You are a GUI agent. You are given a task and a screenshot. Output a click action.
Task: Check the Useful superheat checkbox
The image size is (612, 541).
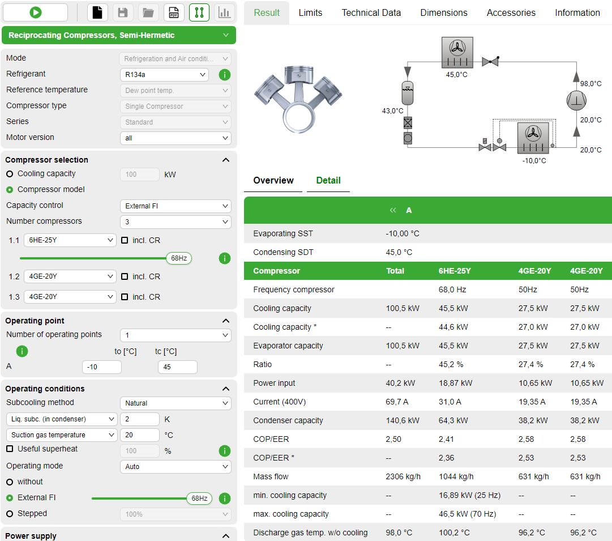click(10, 449)
